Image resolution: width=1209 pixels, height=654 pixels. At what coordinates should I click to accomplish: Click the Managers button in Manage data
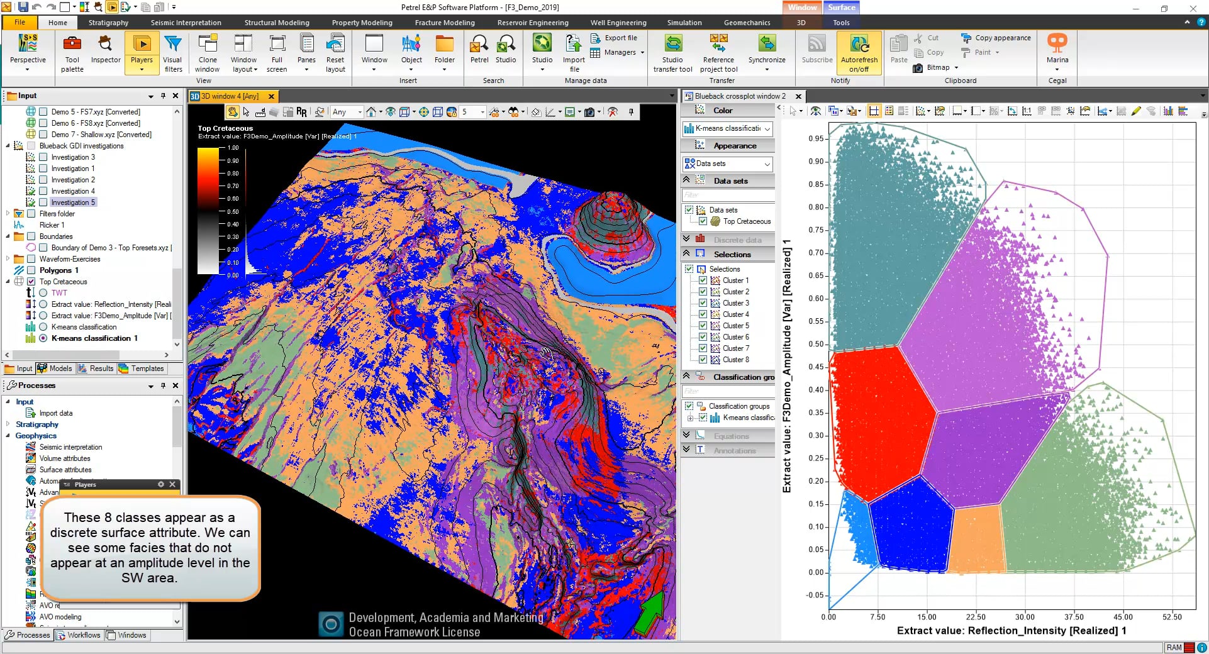coord(619,53)
